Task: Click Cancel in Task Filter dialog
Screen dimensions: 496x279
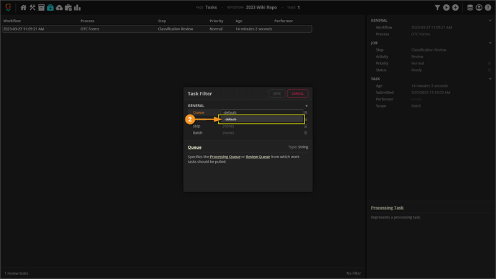Action: (298, 94)
